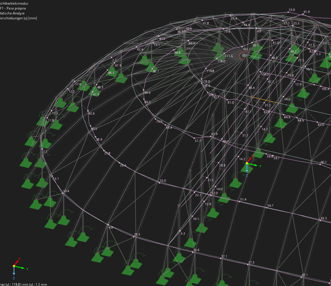
Task: Select the node value label 52.0
Action: click(214, 193)
